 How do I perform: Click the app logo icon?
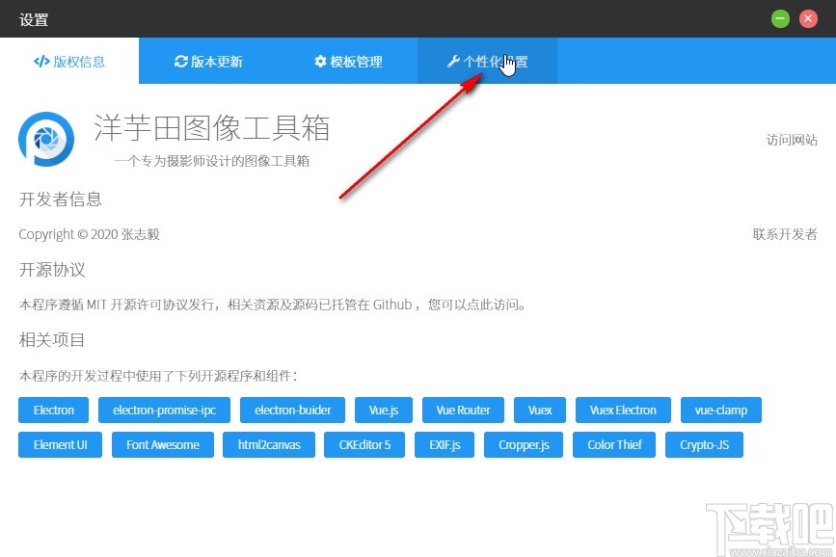[45, 139]
